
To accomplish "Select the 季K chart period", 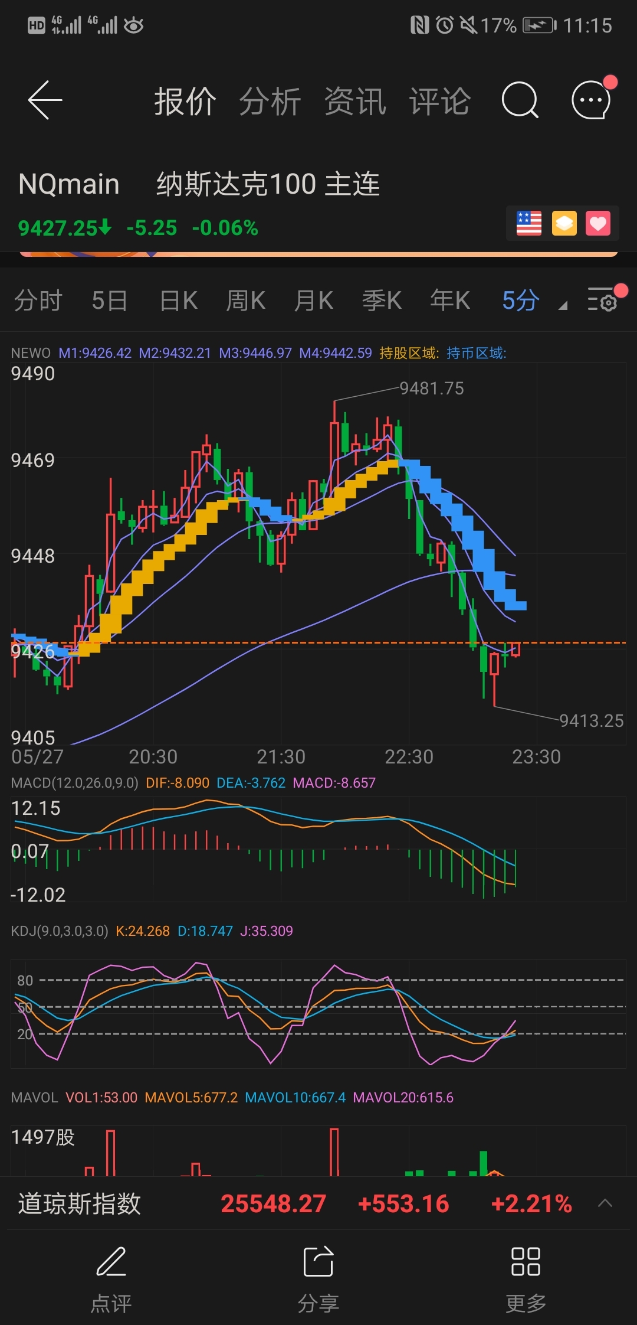I will [382, 301].
